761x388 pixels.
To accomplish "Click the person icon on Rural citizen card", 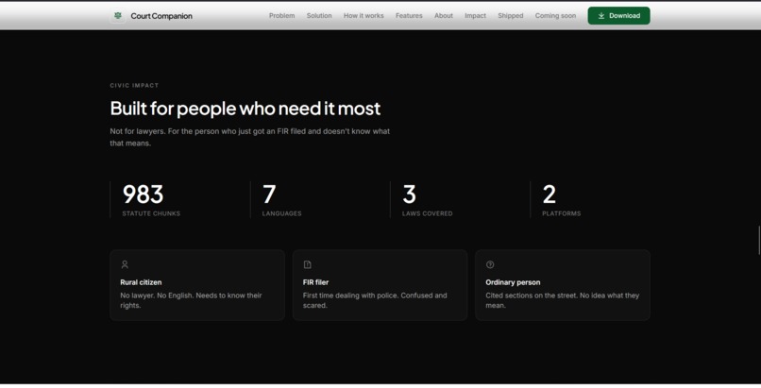I will click(x=125, y=264).
